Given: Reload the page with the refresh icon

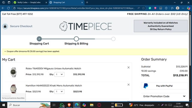Looking at the screenshot, I should click(x=8, y=8).
